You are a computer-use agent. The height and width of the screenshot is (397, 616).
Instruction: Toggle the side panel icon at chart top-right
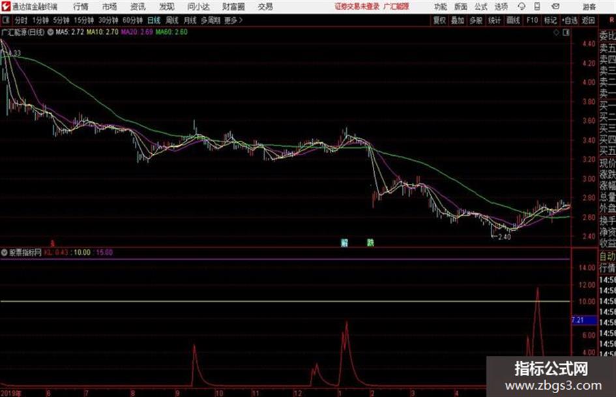[x=566, y=33]
